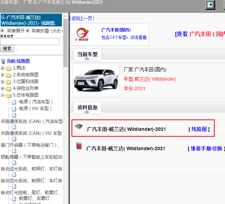The height and width of the screenshot is (204, 225).
Task: Click the page icon of 电源（汽油车型）
Action: point(14,102)
